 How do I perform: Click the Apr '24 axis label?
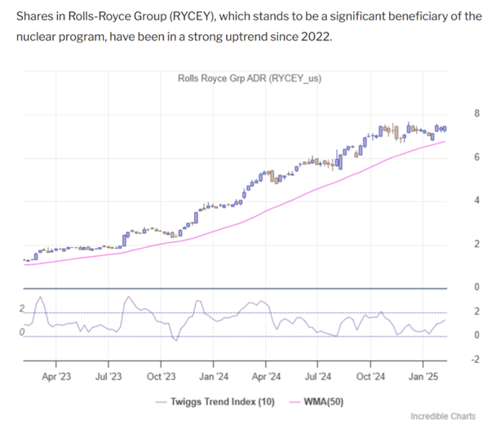(266, 377)
